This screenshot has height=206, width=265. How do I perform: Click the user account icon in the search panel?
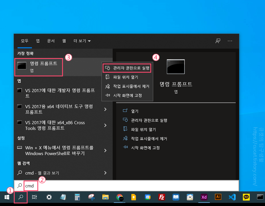click(218, 41)
